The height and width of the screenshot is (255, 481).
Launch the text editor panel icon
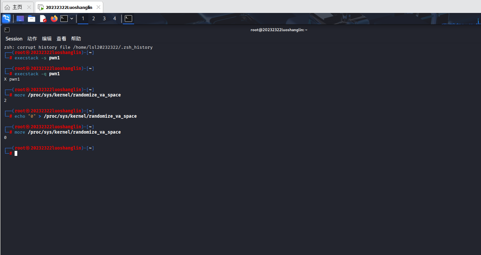[43, 19]
